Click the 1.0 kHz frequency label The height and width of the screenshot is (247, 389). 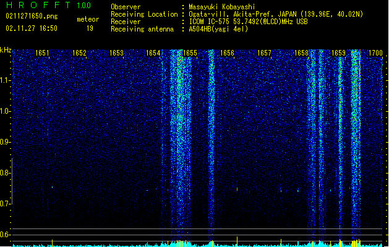click(6, 111)
